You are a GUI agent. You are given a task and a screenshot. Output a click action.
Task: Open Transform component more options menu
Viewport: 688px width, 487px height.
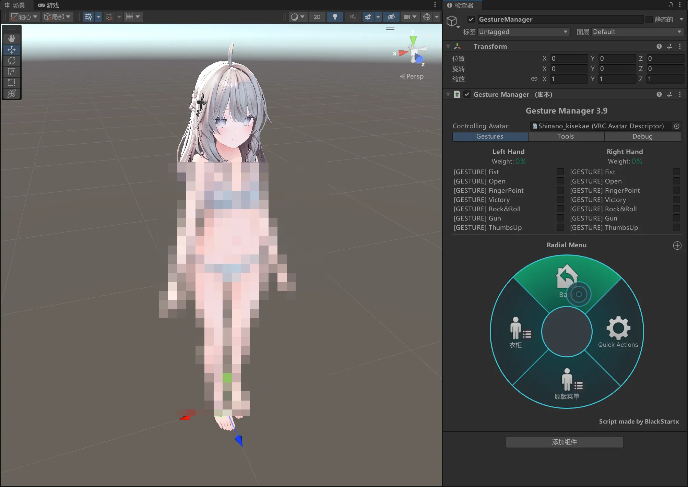680,46
